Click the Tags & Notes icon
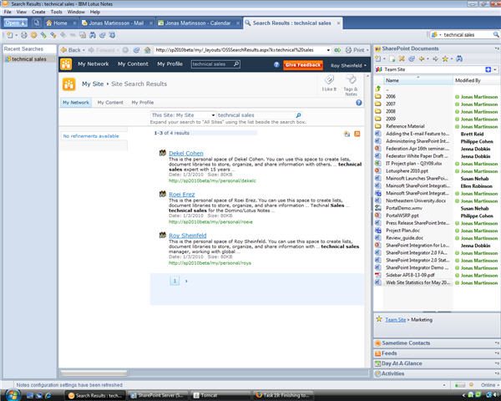 coord(351,85)
